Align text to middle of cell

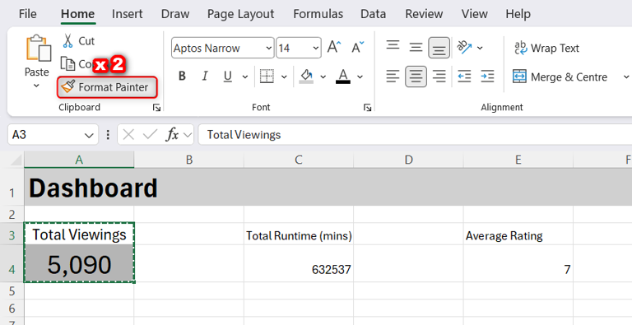pos(416,48)
